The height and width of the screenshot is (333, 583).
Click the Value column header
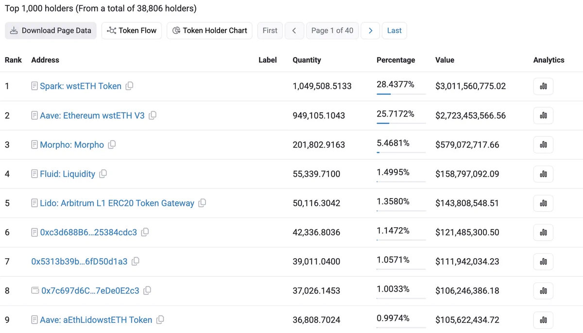[x=445, y=60]
